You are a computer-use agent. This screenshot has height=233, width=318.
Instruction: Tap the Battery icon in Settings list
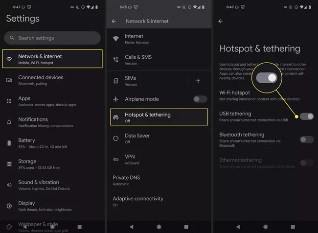coord(9,143)
